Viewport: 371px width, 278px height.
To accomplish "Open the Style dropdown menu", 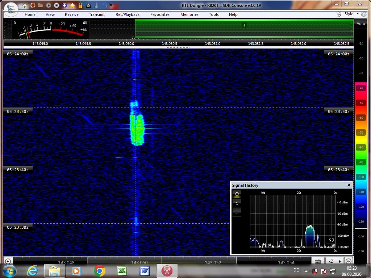I will click(x=351, y=14).
